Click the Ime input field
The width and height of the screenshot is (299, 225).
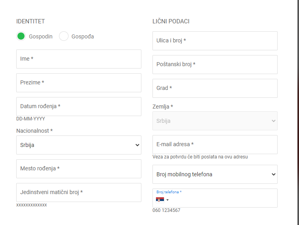(78, 59)
